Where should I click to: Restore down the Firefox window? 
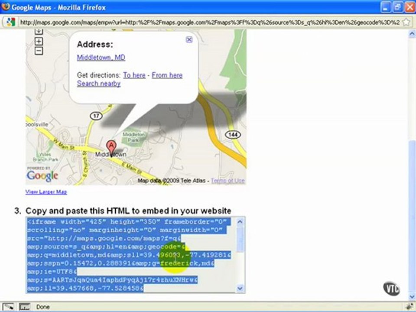pos(397,7)
